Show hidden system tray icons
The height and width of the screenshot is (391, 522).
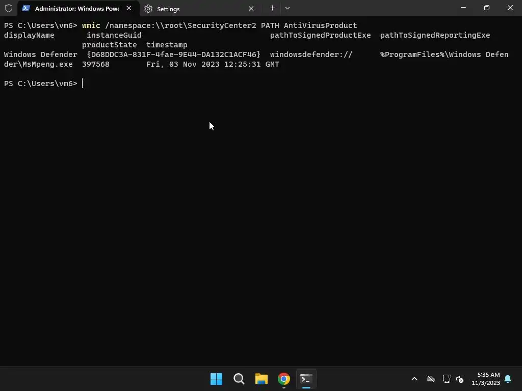(414, 379)
